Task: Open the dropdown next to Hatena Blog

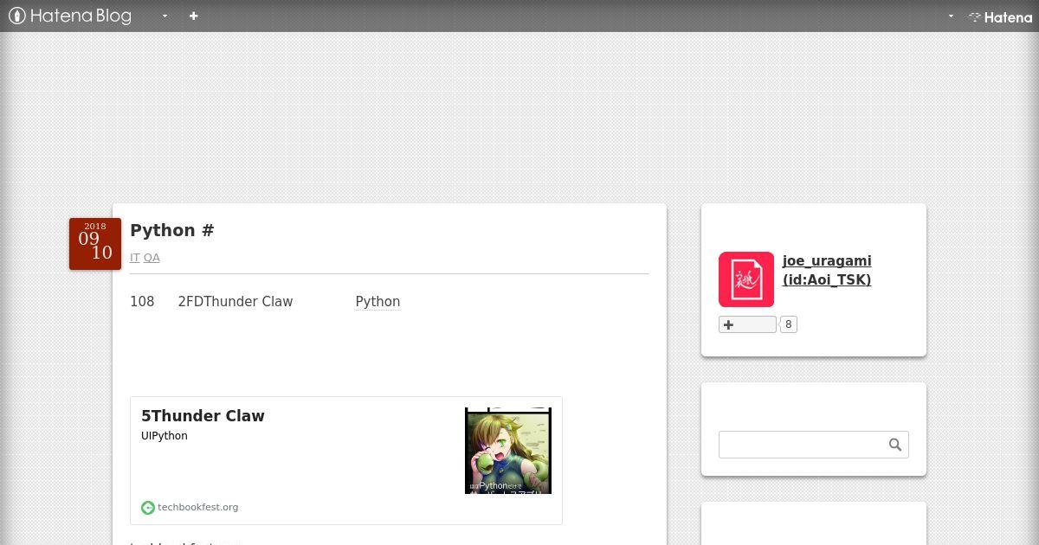Action: tap(165, 16)
